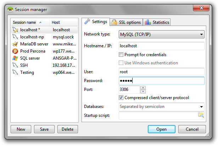Delete the selected session
The height and width of the screenshot is (146, 218).
[x=67, y=129]
